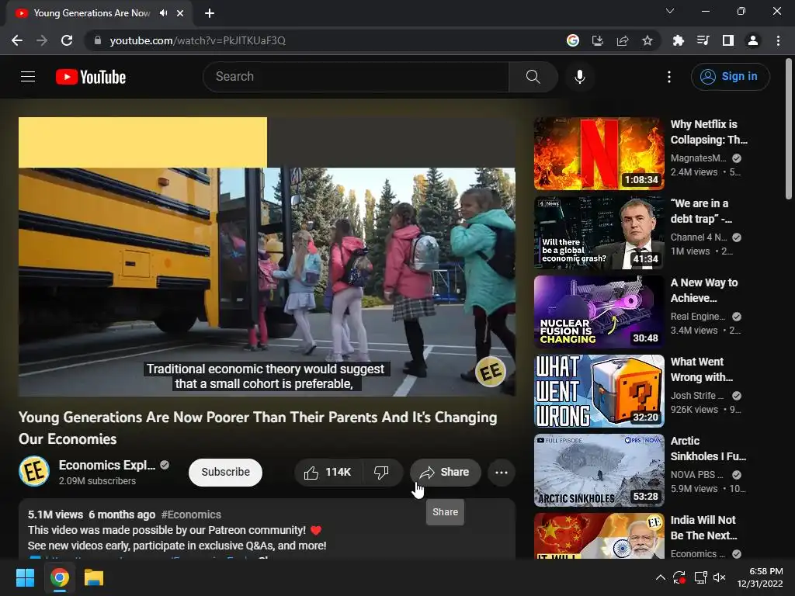This screenshot has height=596, width=795.
Task: Open Why Netflix is Collapsing thumbnail
Action: click(x=599, y=154)
